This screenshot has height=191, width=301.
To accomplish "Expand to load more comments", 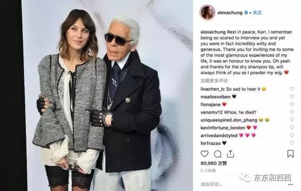I will 214,81.
